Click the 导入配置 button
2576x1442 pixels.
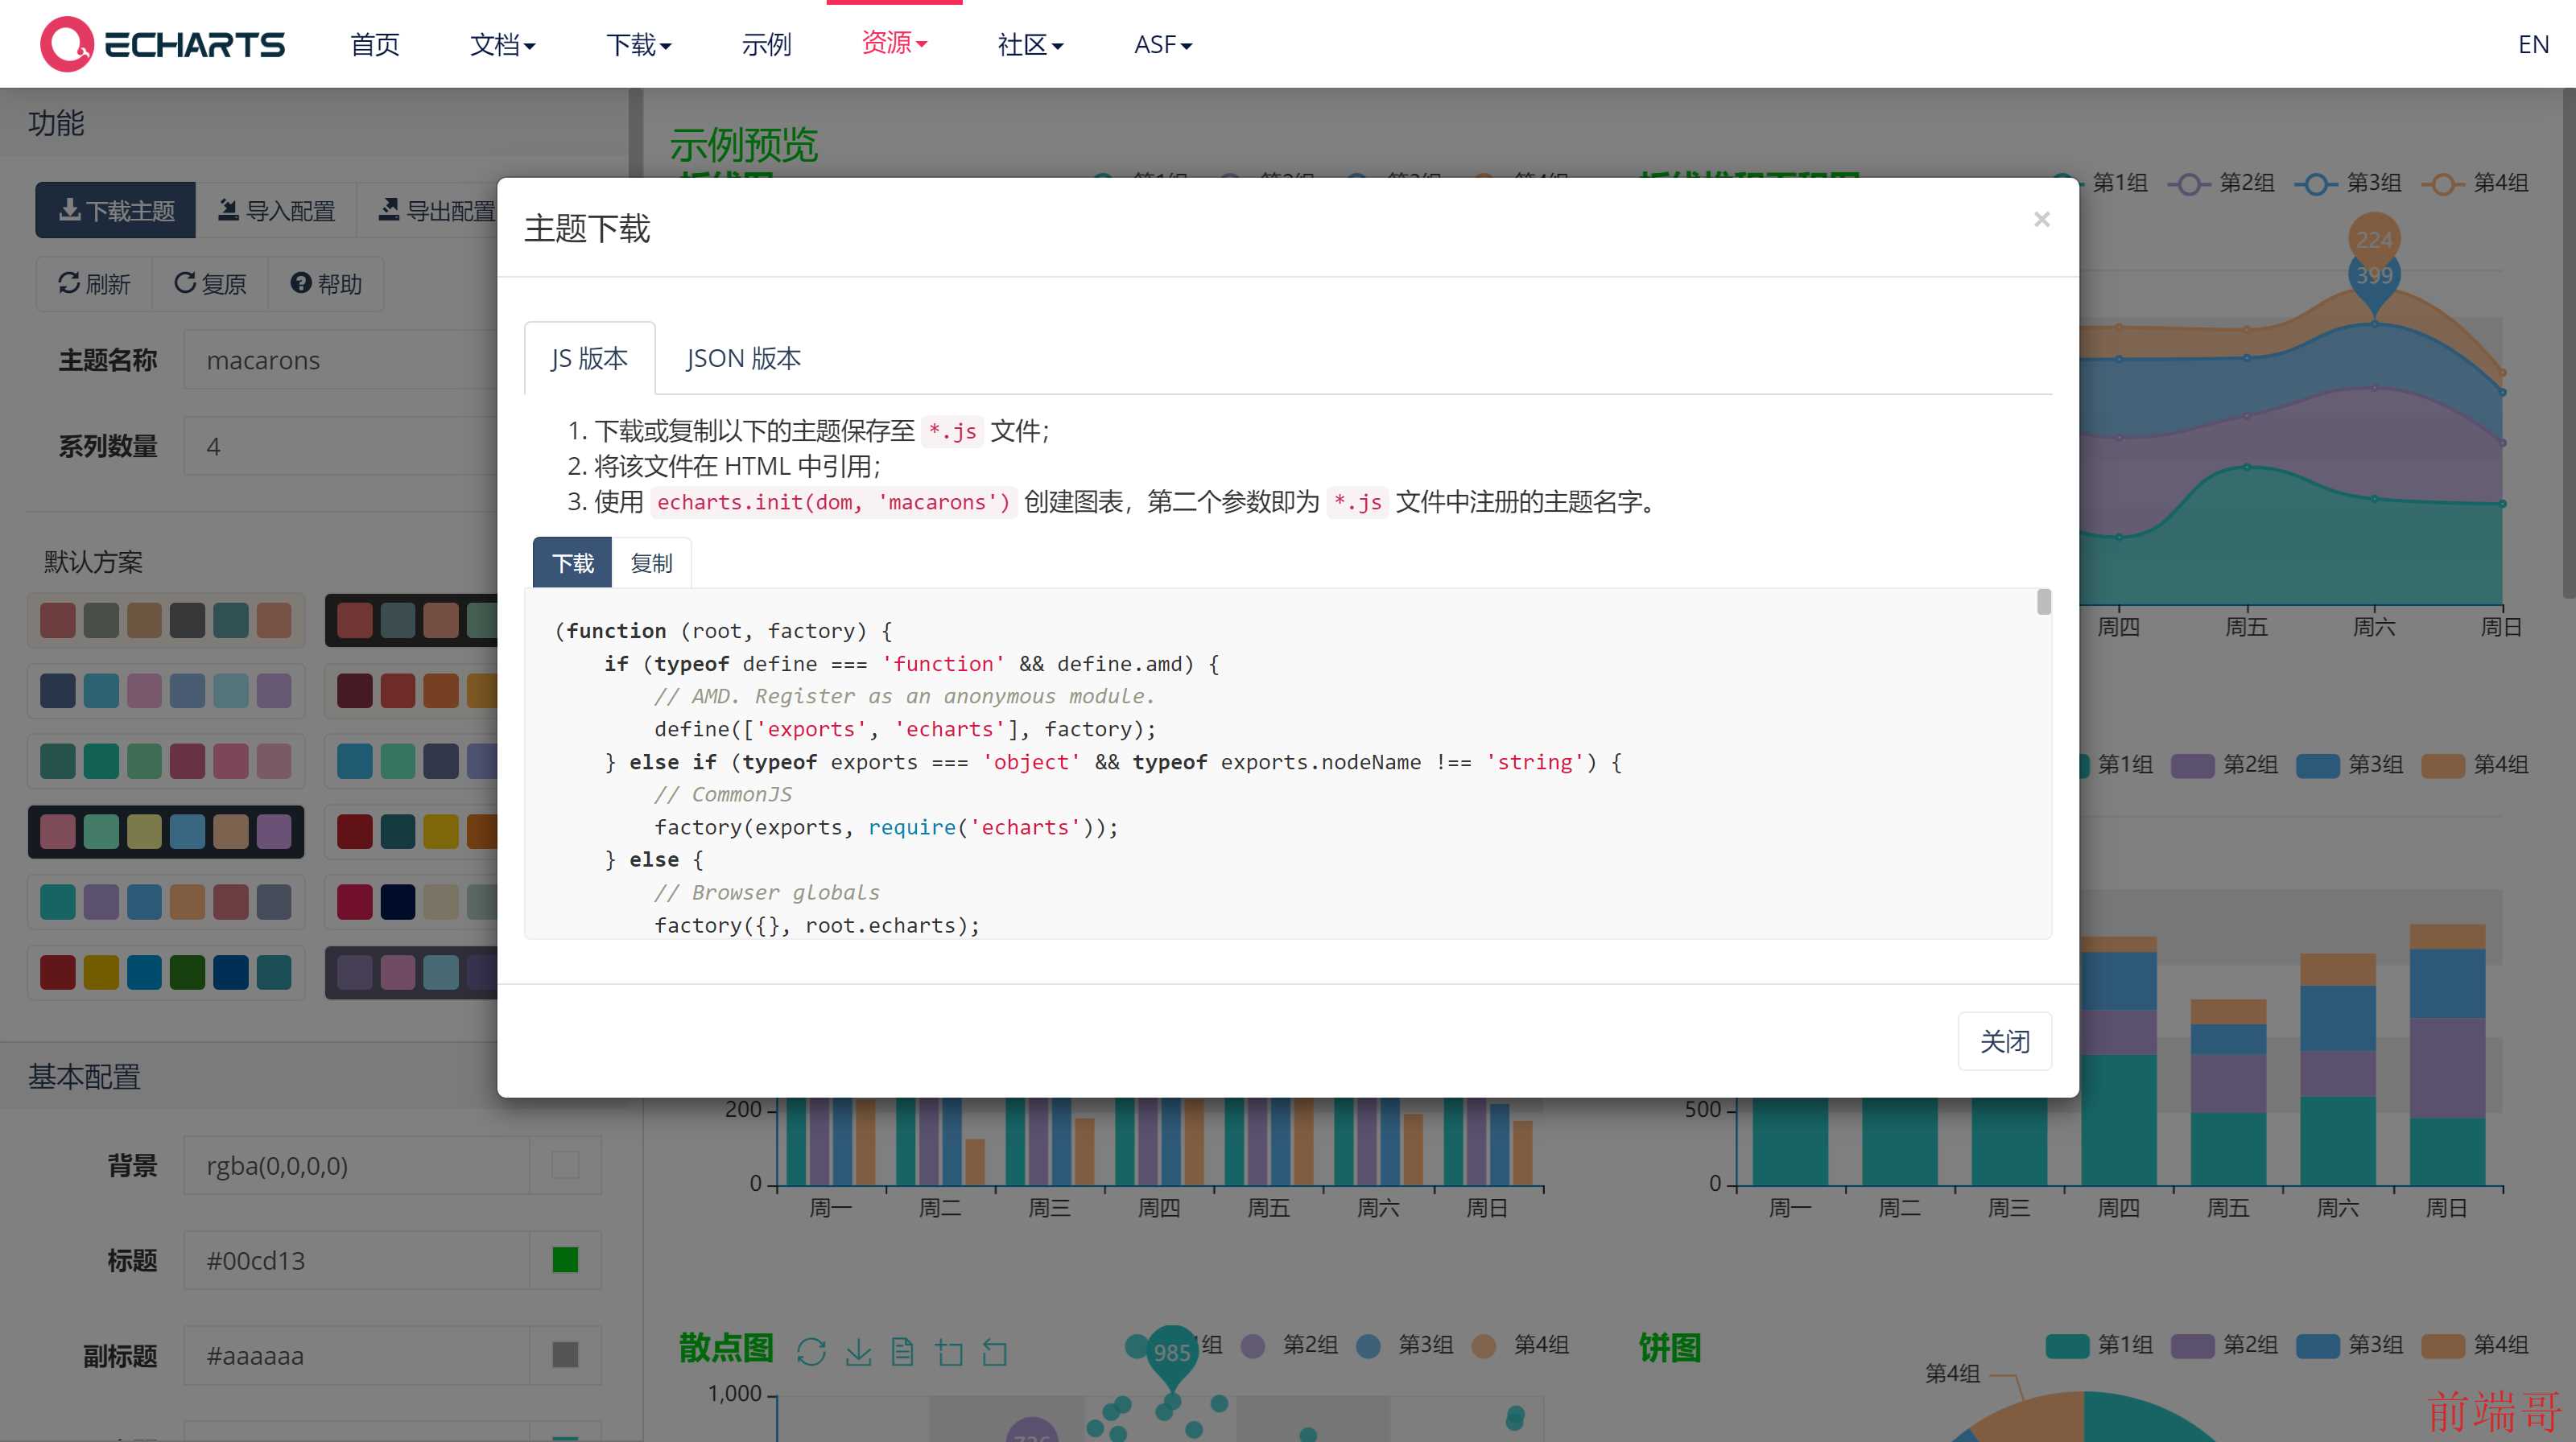[277, 210]
